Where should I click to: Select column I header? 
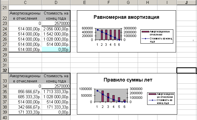(167, 2)
